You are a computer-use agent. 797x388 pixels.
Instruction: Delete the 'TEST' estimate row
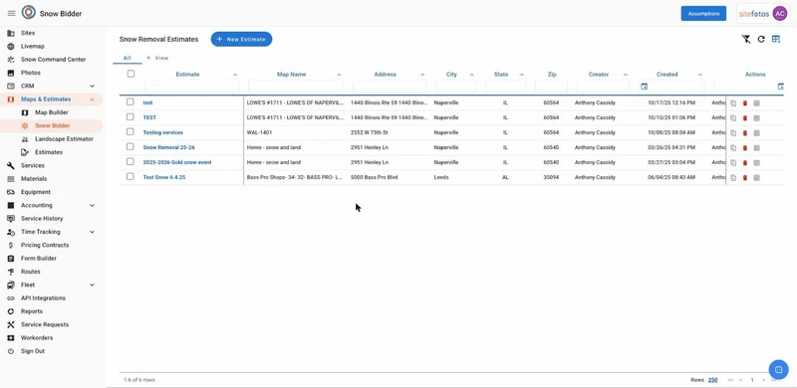point(745,117)
